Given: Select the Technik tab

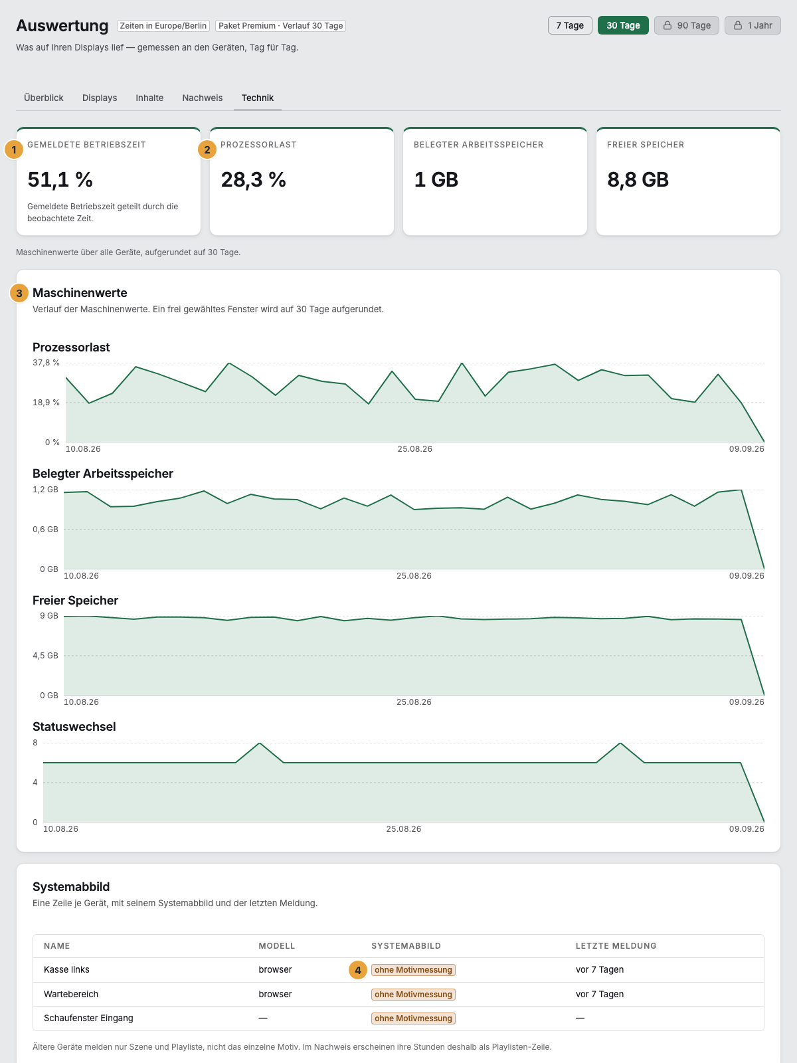Looking at the screenshot, I should tap(258, 98).
